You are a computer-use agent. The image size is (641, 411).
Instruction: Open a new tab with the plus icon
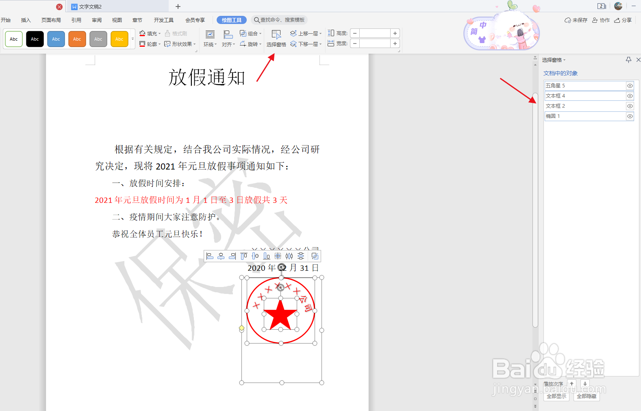[178, 7]
